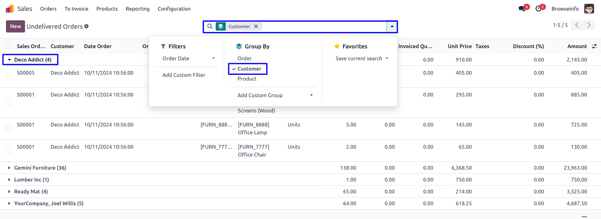Click the column settings adjust icon
This screenshot has width=601, height=219.
594,46
